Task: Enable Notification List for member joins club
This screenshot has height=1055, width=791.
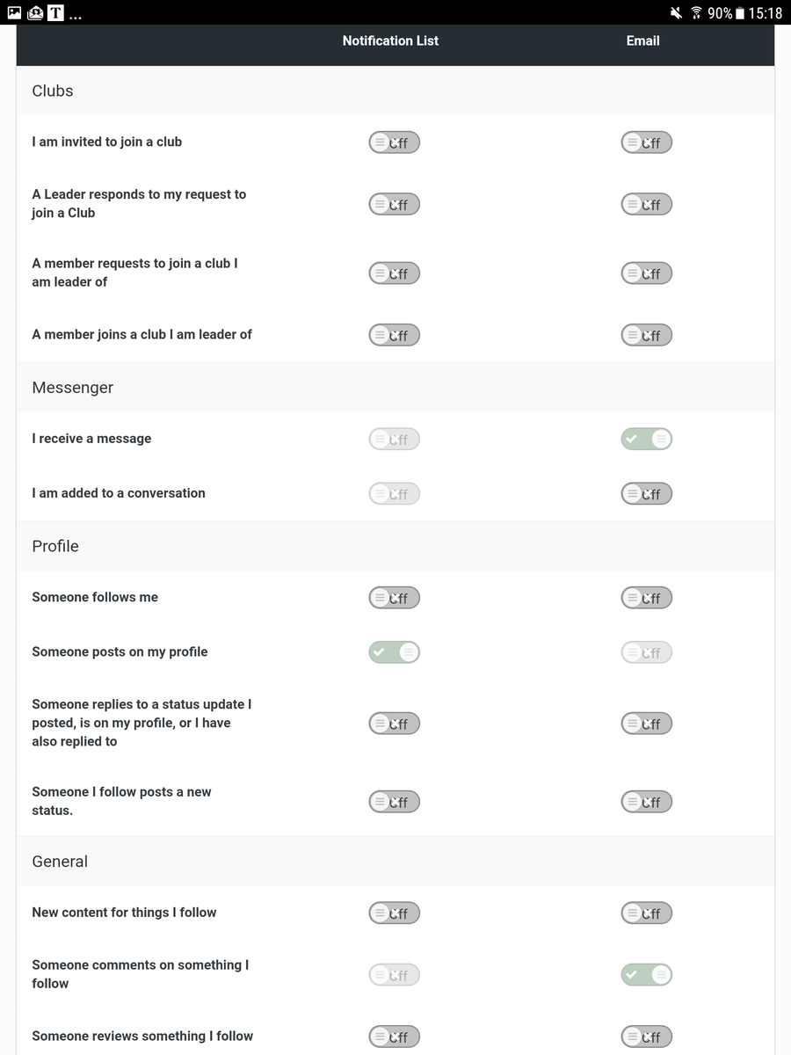Action: [394, 335]
